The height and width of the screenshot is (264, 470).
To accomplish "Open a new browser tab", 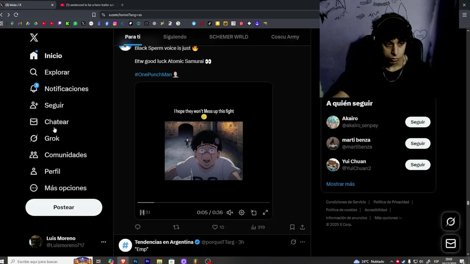I will [x=122, y=5].
